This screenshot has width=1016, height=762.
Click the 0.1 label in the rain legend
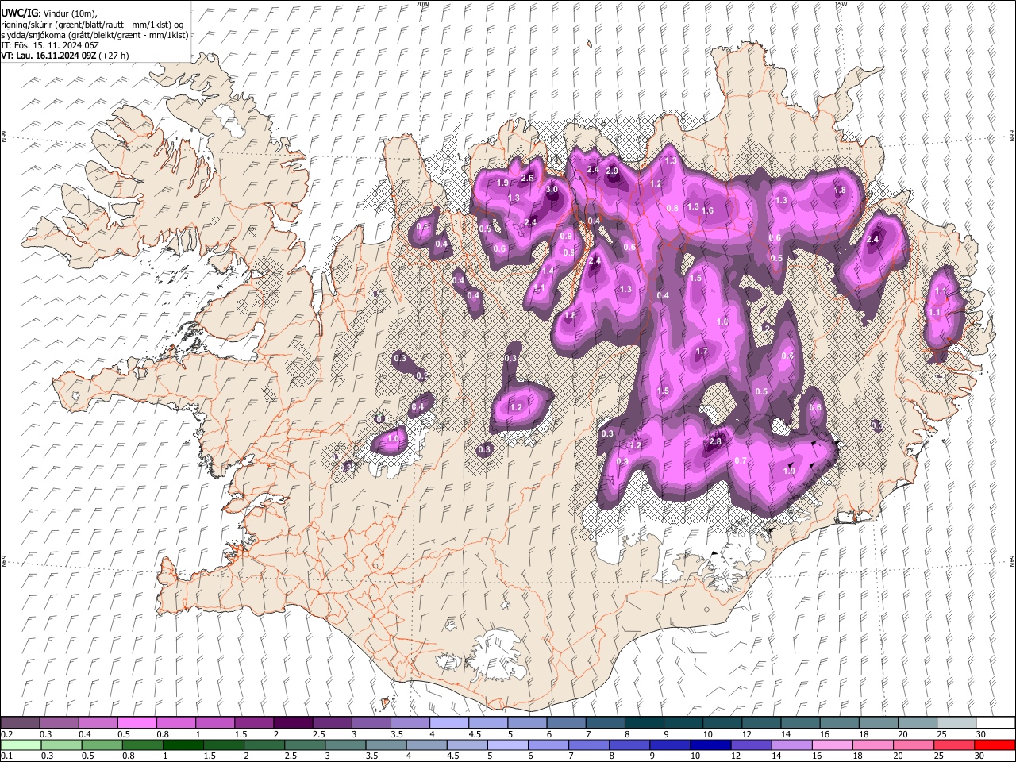click(6, 756)
